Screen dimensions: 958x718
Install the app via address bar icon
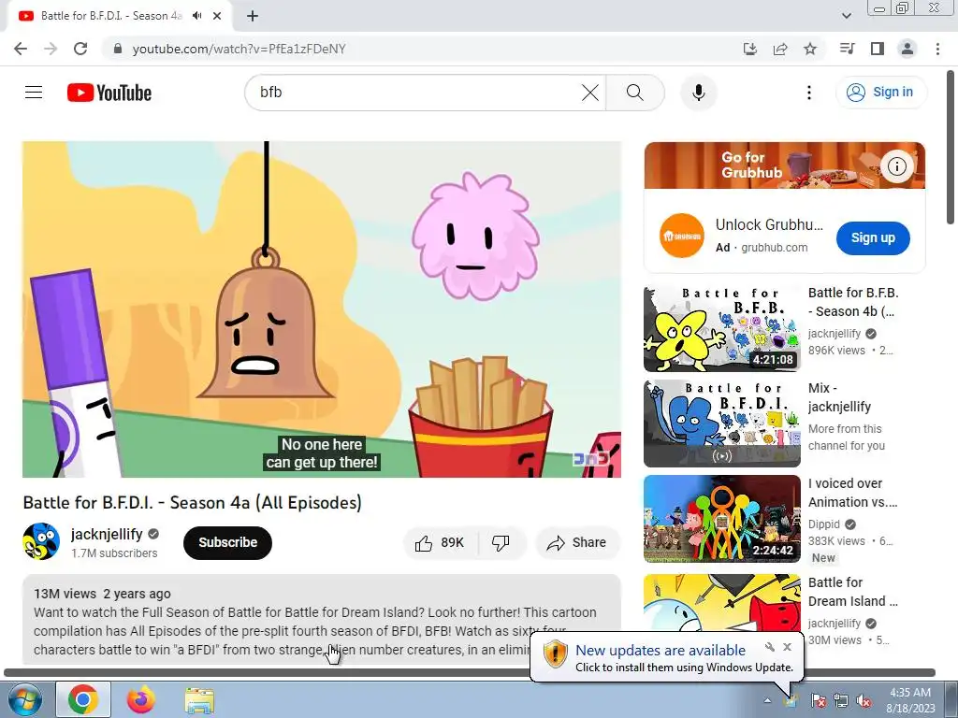click(750, 49)
